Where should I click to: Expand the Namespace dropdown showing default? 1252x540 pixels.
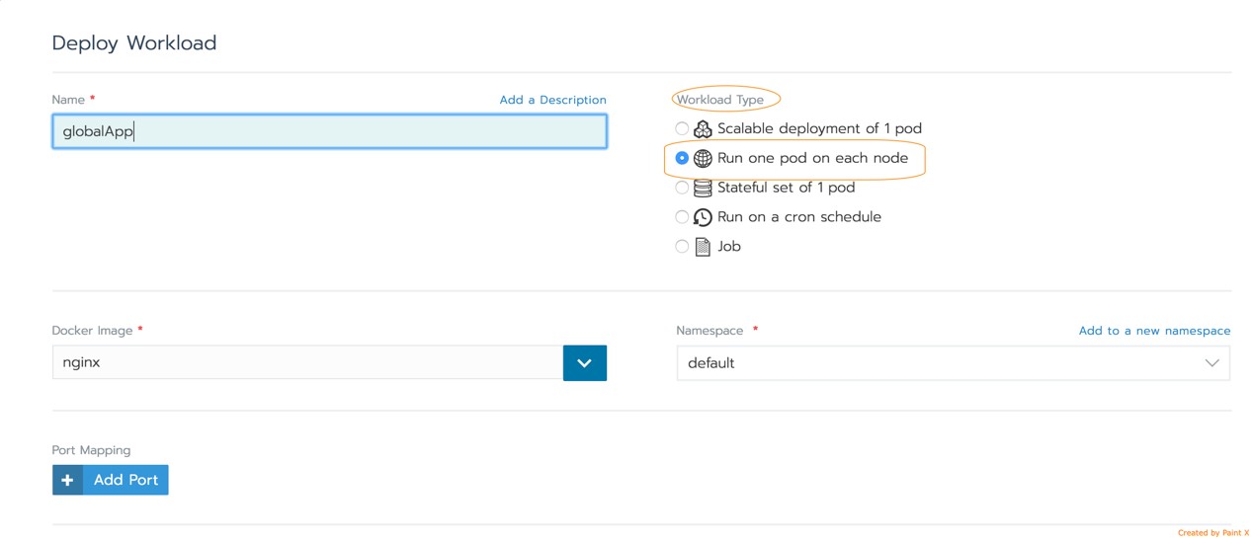939,363
